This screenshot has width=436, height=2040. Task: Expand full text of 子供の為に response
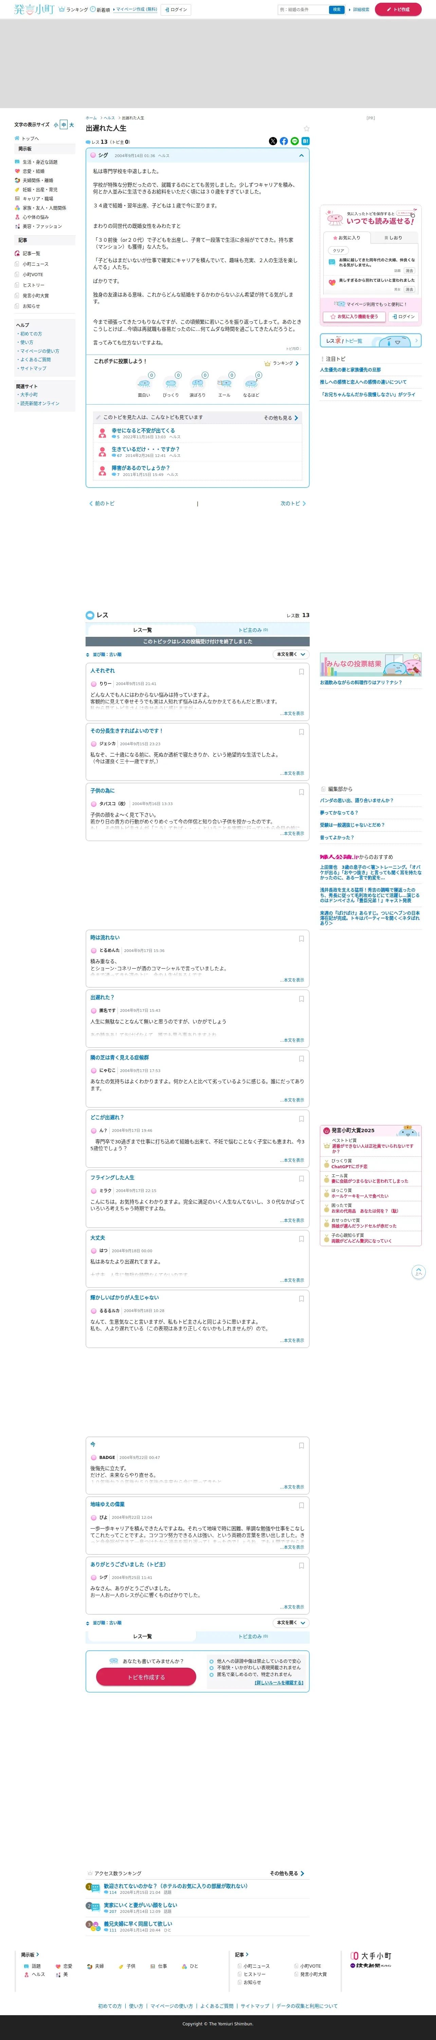[293, 833]
